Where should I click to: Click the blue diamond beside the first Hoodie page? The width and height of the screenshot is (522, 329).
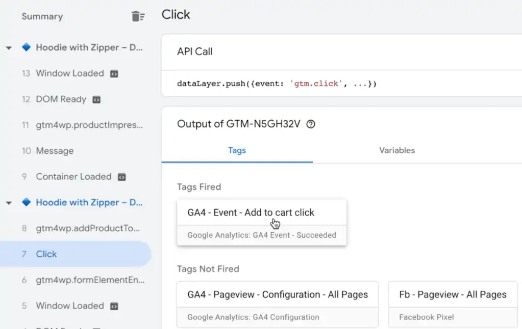26,47
